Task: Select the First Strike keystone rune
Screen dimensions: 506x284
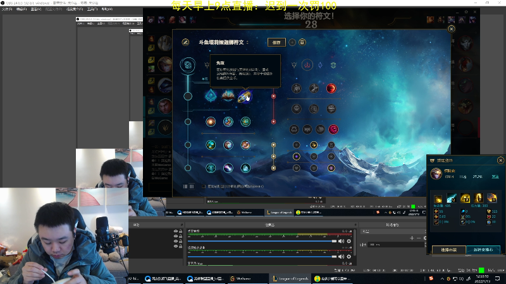Action: pyautogui.click(x=245, y=97)
